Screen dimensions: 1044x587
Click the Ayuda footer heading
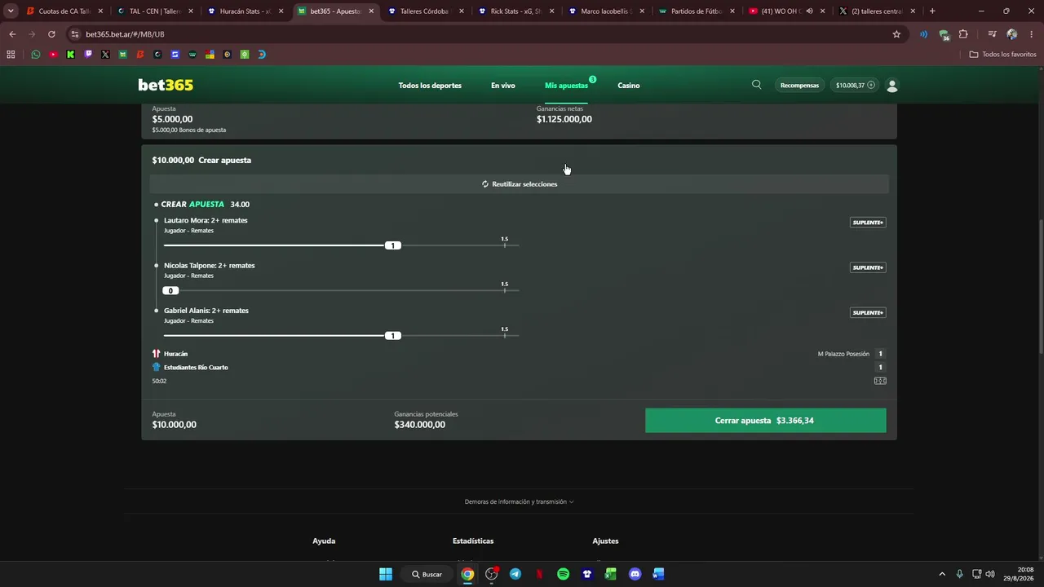tap(324, 541)
